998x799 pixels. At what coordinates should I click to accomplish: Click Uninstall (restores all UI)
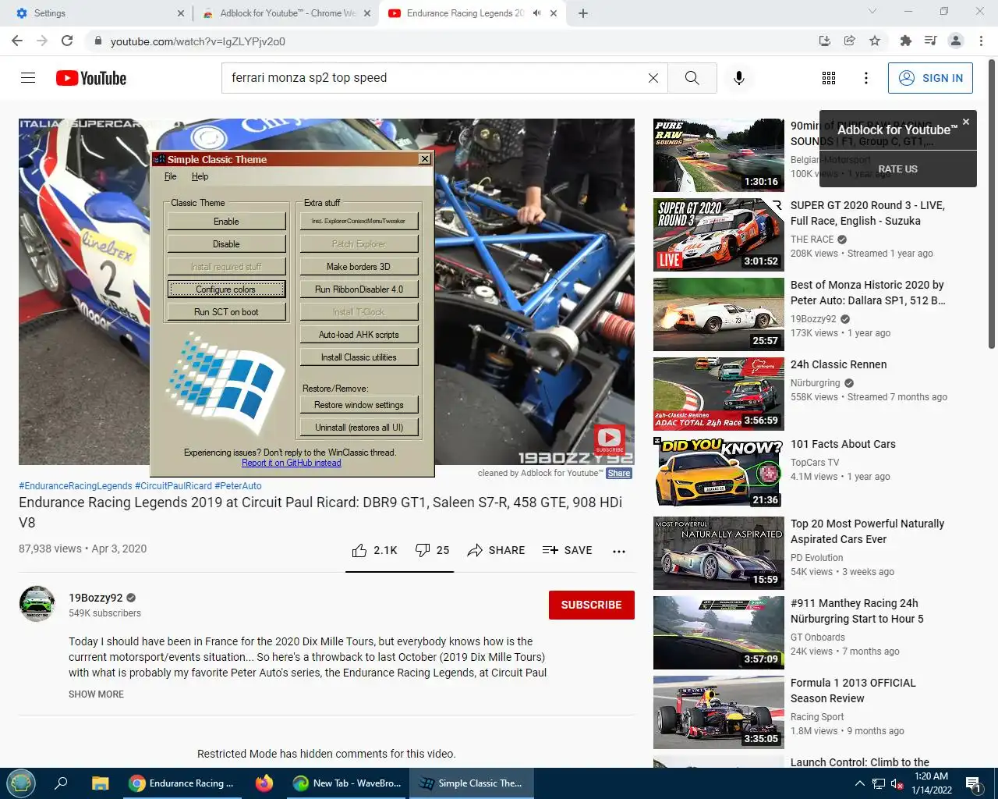click(x=359, y=428)
